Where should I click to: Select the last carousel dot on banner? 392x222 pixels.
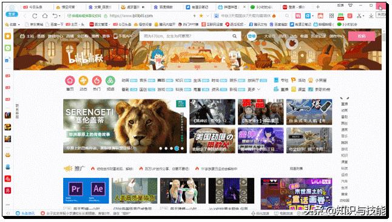(182, 148)
